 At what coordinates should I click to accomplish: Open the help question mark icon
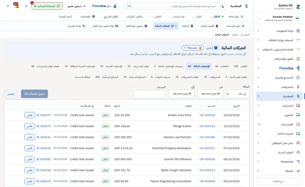click(x=8, y=6)
